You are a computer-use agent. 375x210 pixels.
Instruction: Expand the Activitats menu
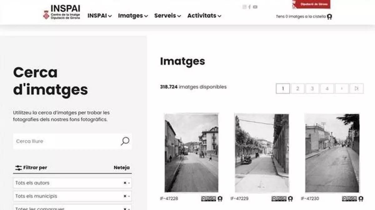tap(204, 16)
